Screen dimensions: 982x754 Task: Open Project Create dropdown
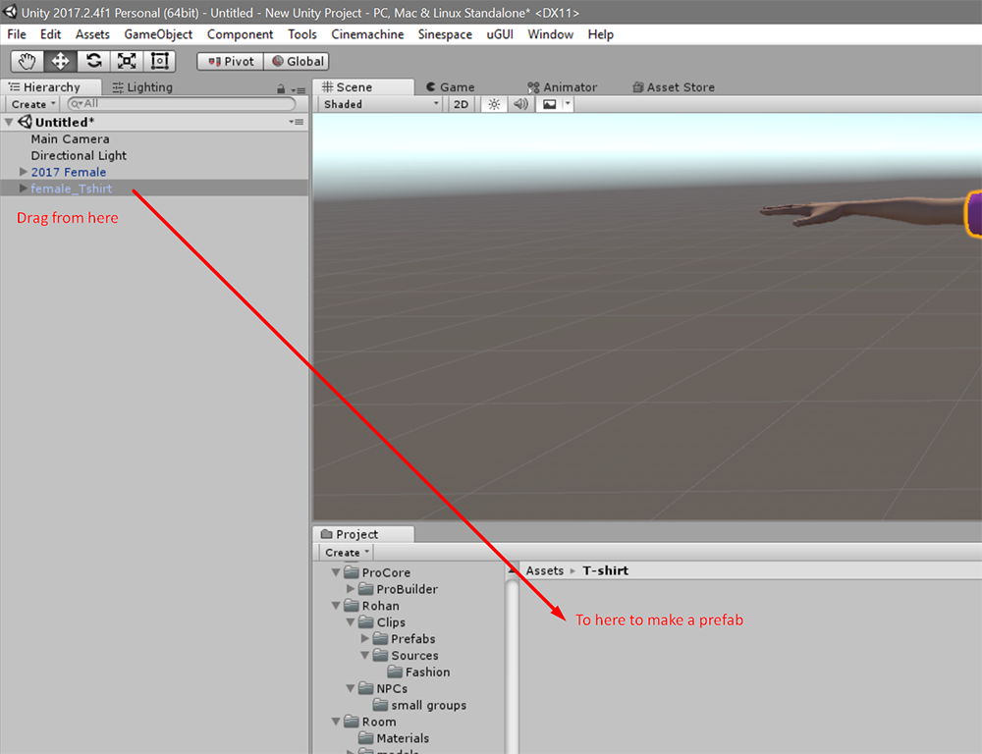[x=347, y=553]
